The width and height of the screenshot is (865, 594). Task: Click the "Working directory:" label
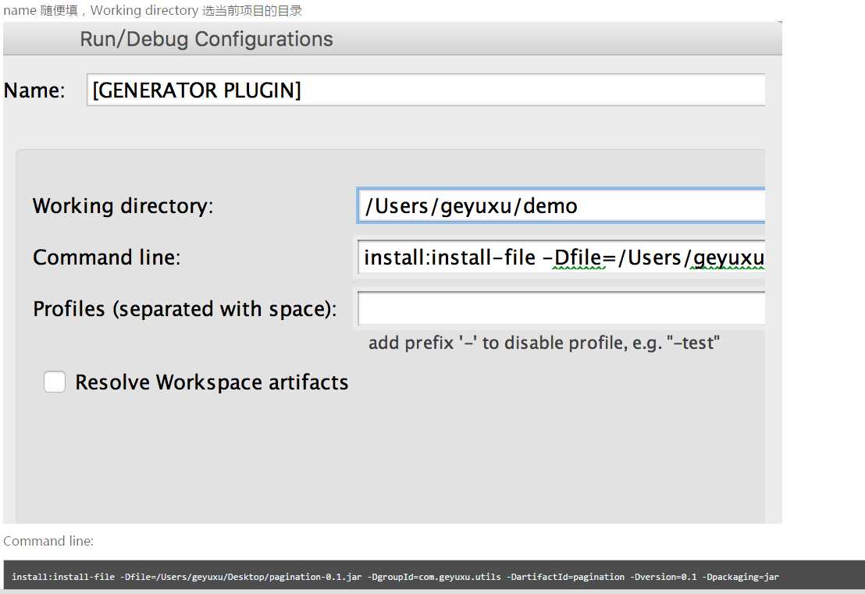point(123,206)
